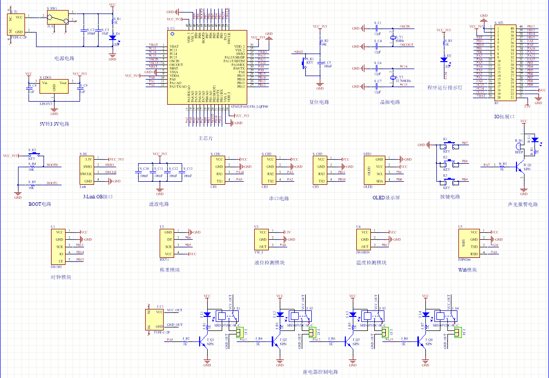Screen dimensions: 549x378
Task: Select the 'OSCOUT' net label near crystal
Action: [x=407, y=45]
